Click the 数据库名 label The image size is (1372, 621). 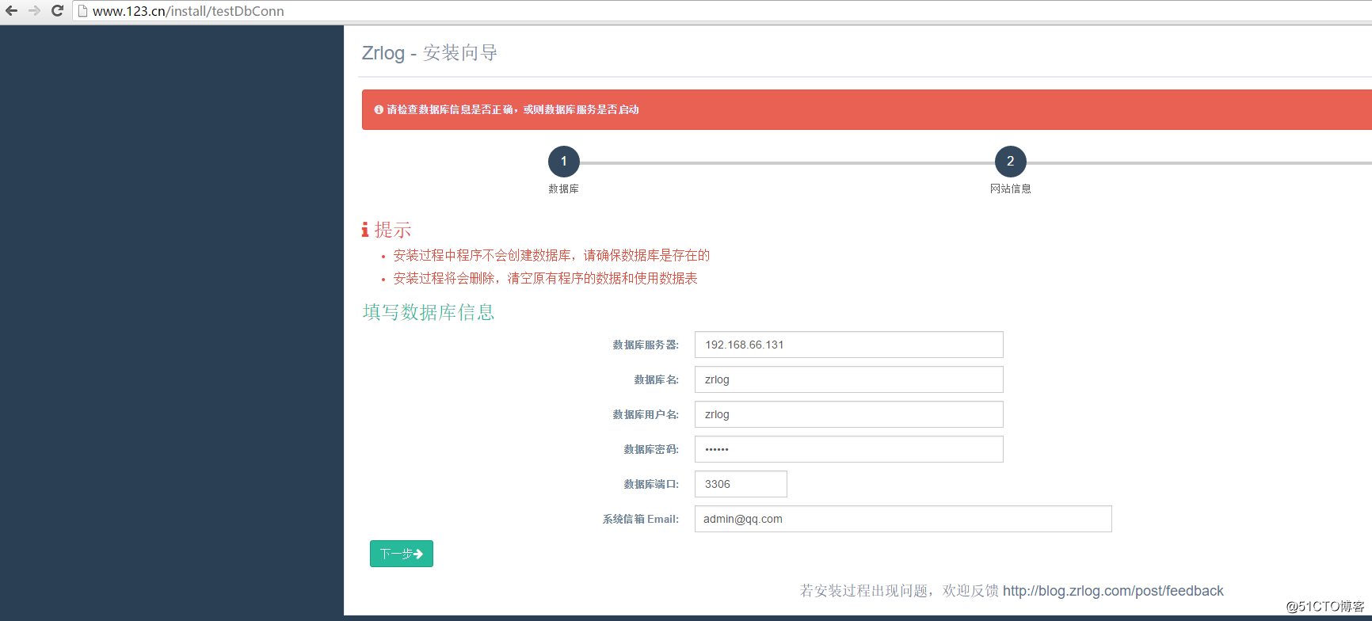point(657,379)
